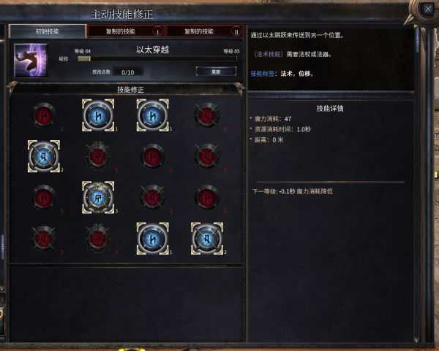Select the red rune in third row, last column
Image resolution: width=439 pixels, height=351 pixels.
[207, 198]
